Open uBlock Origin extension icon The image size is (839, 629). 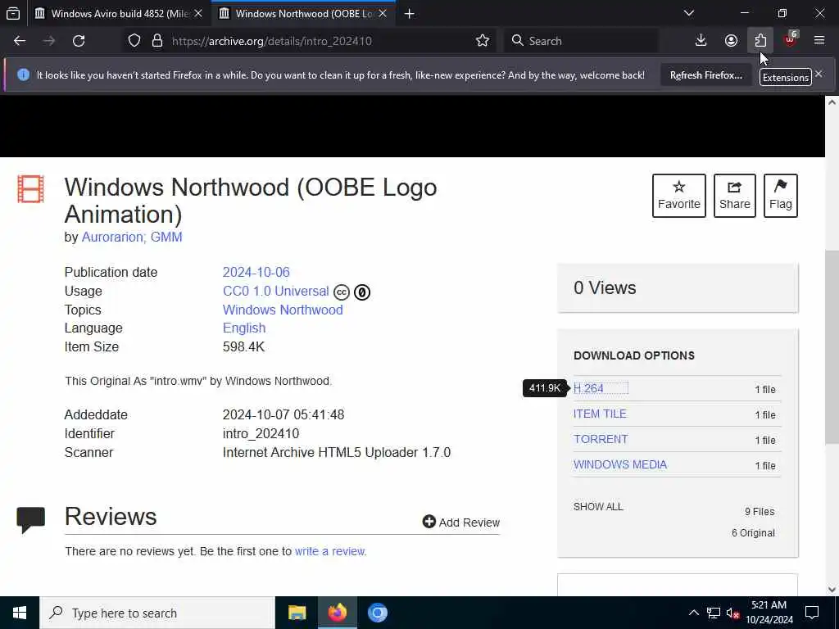click(791, 41)
